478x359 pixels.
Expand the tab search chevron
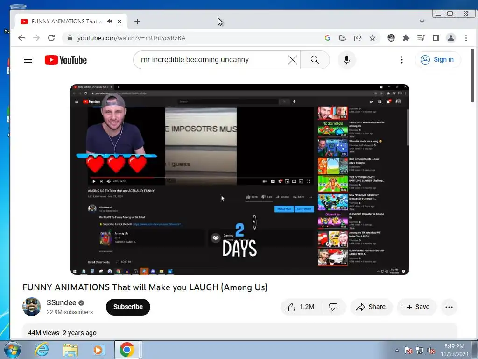(x=422, y=22)
